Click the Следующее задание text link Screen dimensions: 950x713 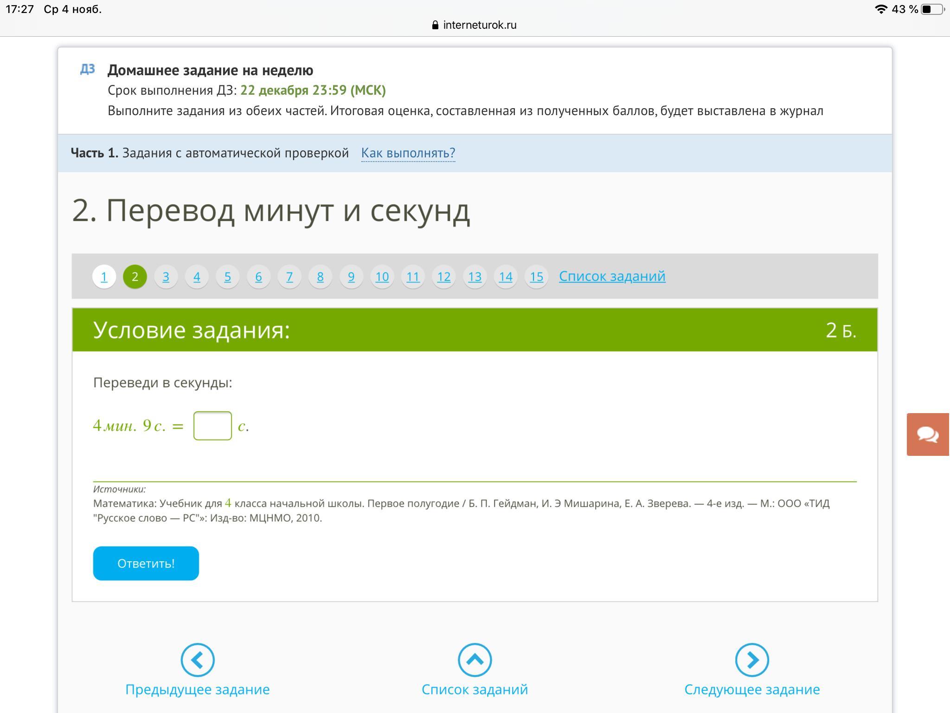pos(752,689)
